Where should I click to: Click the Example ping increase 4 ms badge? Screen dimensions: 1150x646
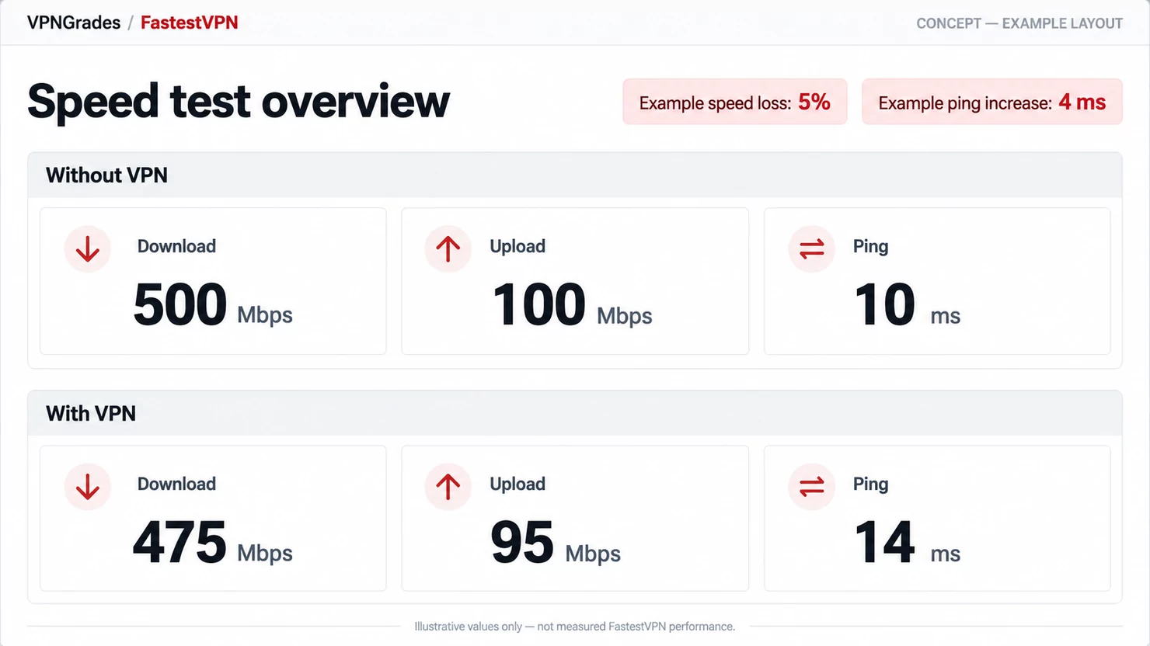pos(992,102)
